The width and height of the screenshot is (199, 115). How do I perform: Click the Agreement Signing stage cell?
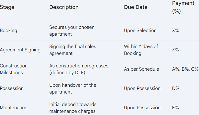20,50
